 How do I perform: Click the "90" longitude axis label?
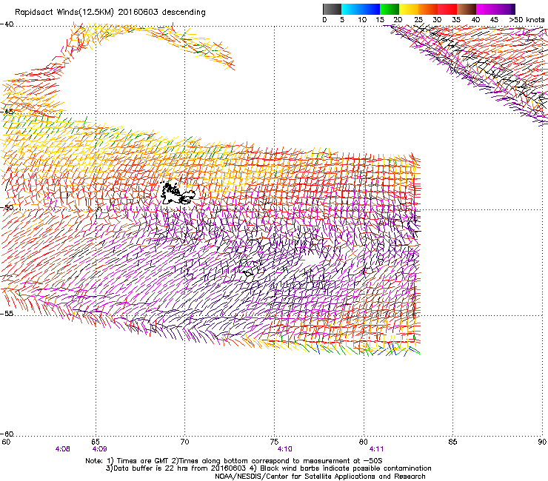pyautogui.click(x=542, y=442)
